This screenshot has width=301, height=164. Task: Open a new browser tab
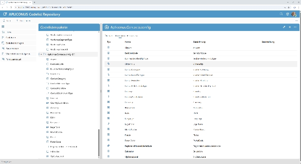point(34,3)
